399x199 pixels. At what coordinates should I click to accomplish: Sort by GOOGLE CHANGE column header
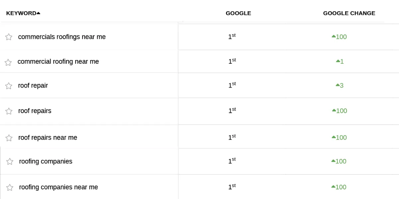point(349,13)
